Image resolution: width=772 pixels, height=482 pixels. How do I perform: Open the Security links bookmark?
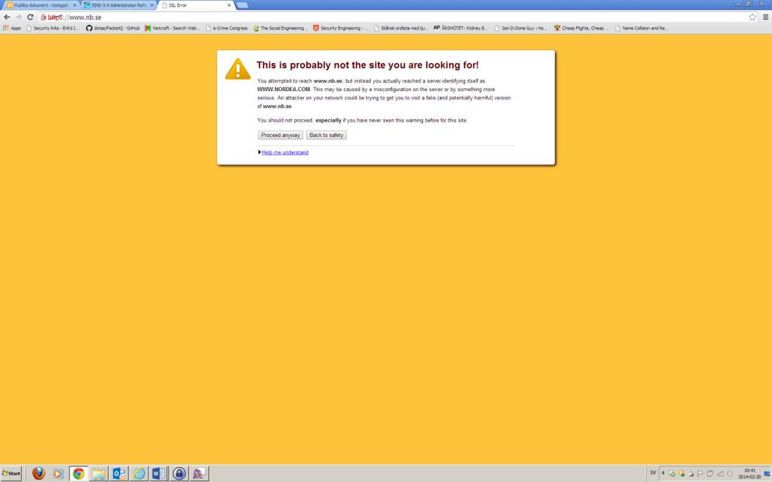click(53, 28)
